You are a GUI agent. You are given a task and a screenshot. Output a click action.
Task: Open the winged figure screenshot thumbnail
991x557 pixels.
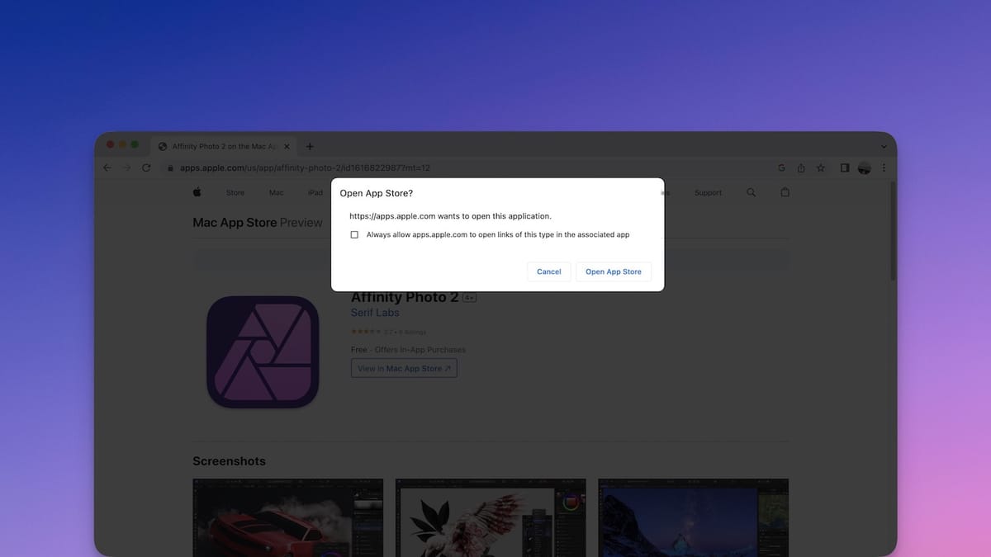(491, 517)
